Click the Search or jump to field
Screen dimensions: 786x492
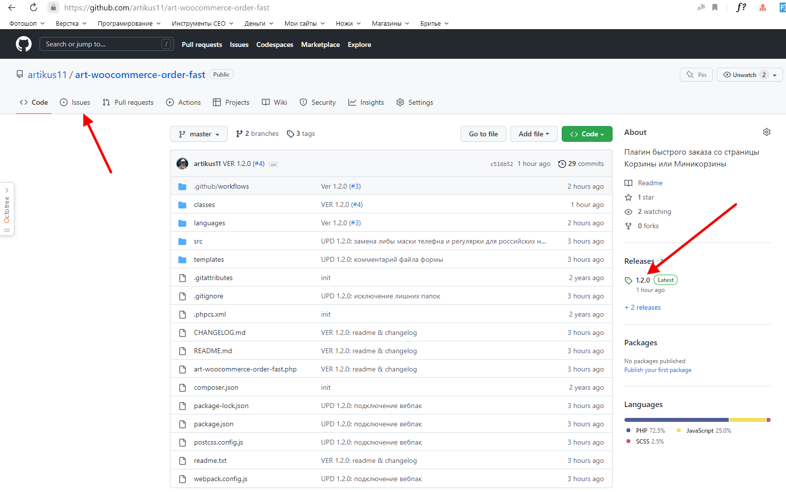click(x=107, y=44)
